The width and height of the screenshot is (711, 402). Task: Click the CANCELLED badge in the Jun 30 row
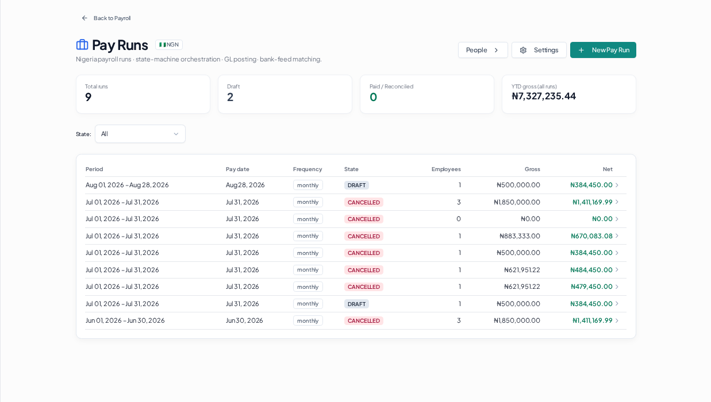[x=364, y=320]
